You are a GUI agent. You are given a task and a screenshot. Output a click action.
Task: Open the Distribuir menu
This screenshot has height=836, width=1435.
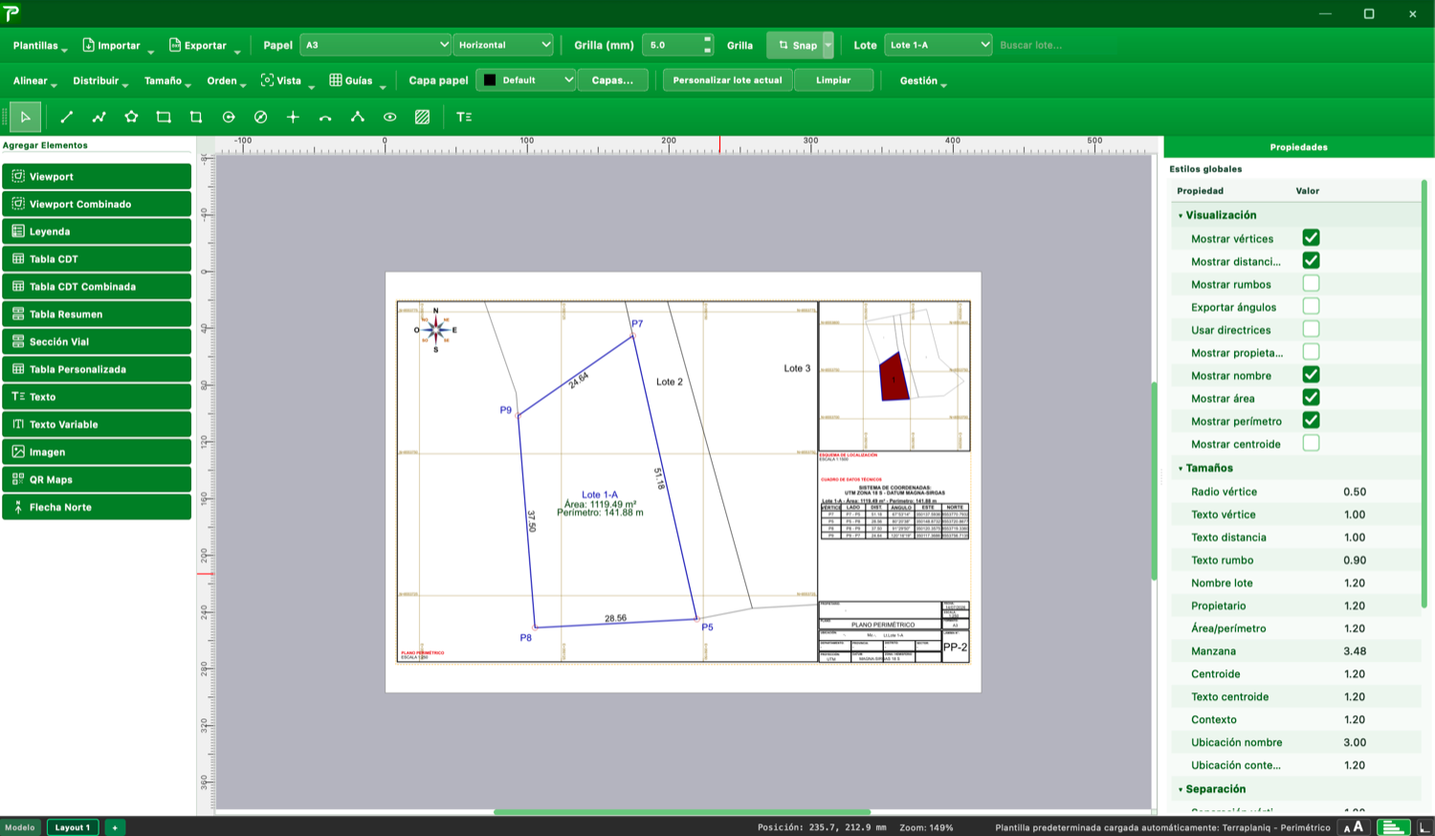click(100, 80)
